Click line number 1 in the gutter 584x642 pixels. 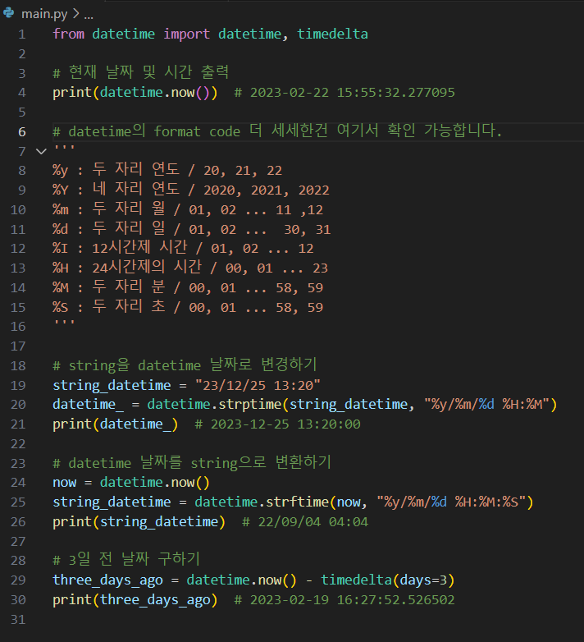tap(21, 34)
